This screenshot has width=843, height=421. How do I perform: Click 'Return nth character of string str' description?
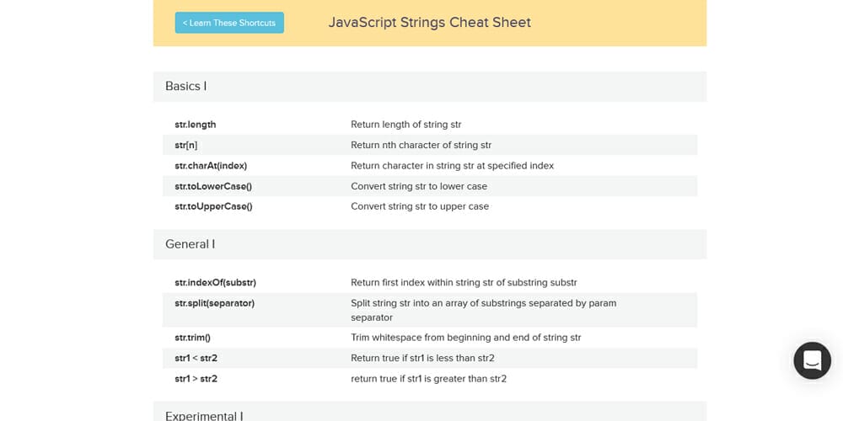pos(421,145)
